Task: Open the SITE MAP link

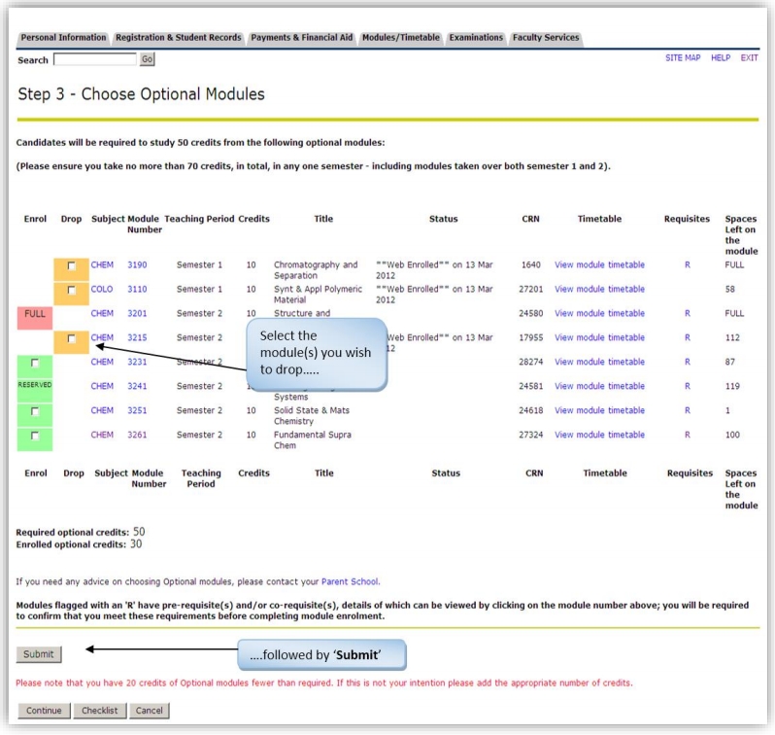Action: [x=683, y=58]
